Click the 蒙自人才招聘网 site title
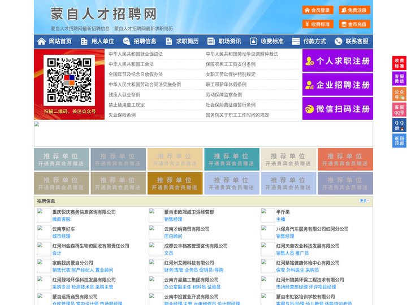 (x=104, y=14)
